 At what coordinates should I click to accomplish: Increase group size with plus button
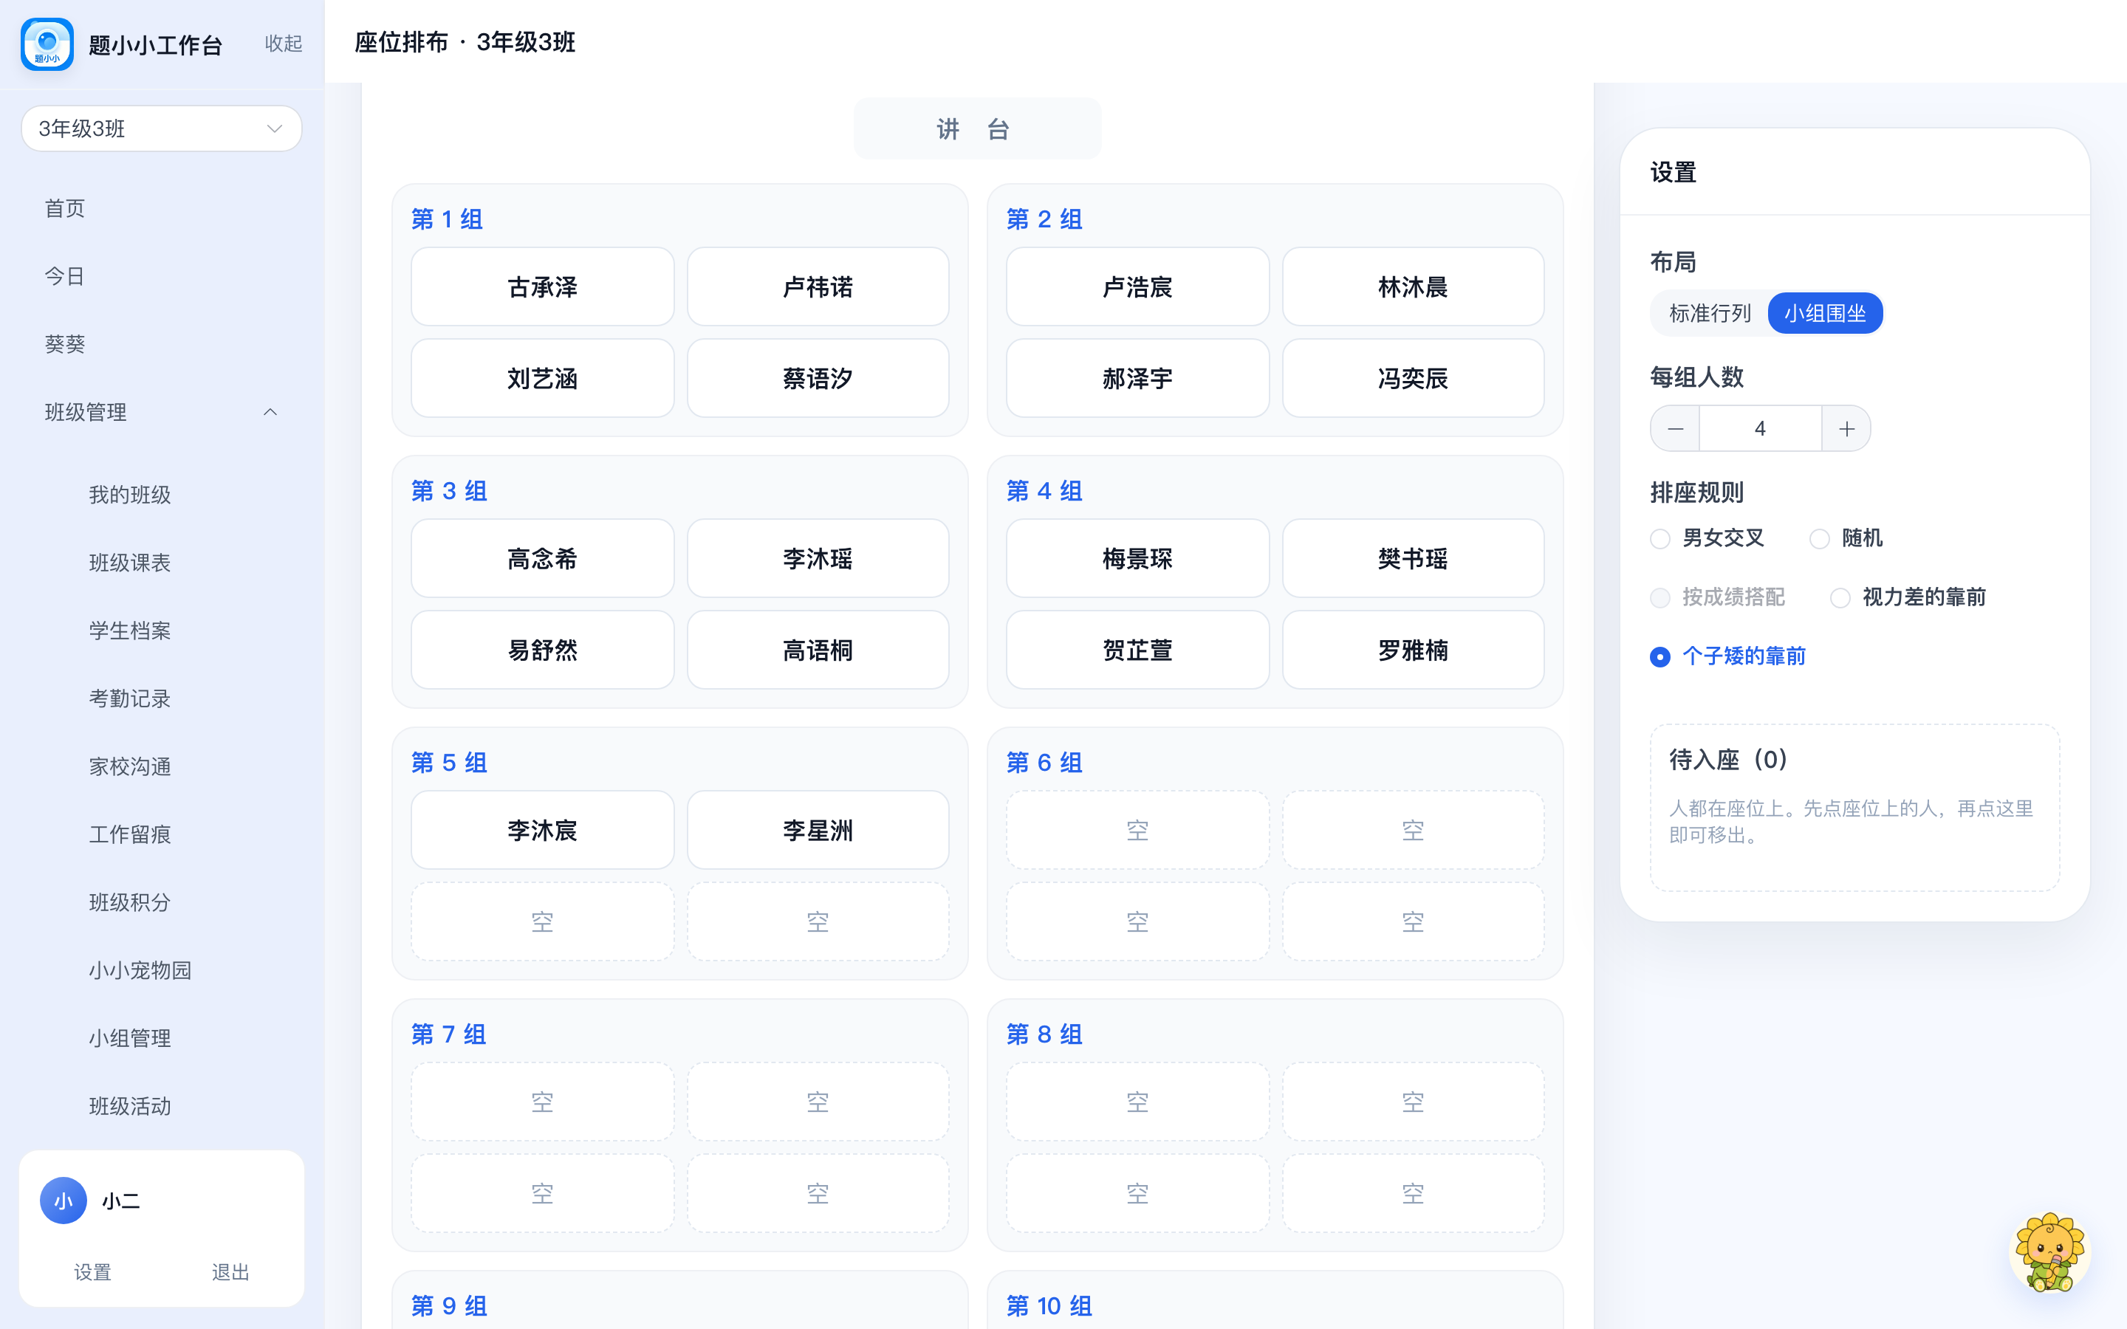coord(1846,429)
